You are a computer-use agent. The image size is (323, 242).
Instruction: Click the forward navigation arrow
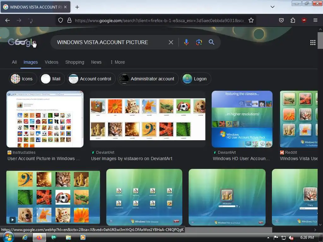[19, 20]
